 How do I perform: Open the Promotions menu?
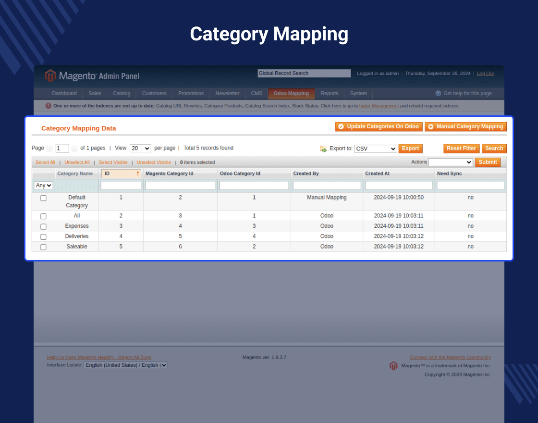pyautogui.click(x=191, y=93)
